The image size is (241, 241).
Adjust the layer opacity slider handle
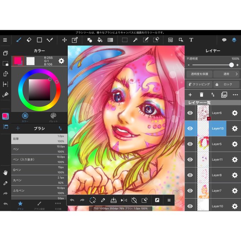[x=231, y=65]
